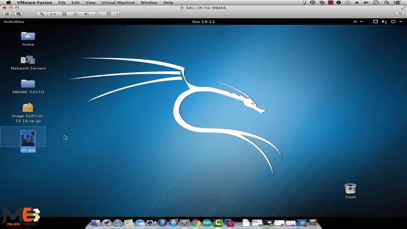Select the Image-ExifTool-10.18.tar.gz archive icon
Image resolution: width=407 pixels, height=229 pixels.
pyautogui.click(x=28, y=108)
